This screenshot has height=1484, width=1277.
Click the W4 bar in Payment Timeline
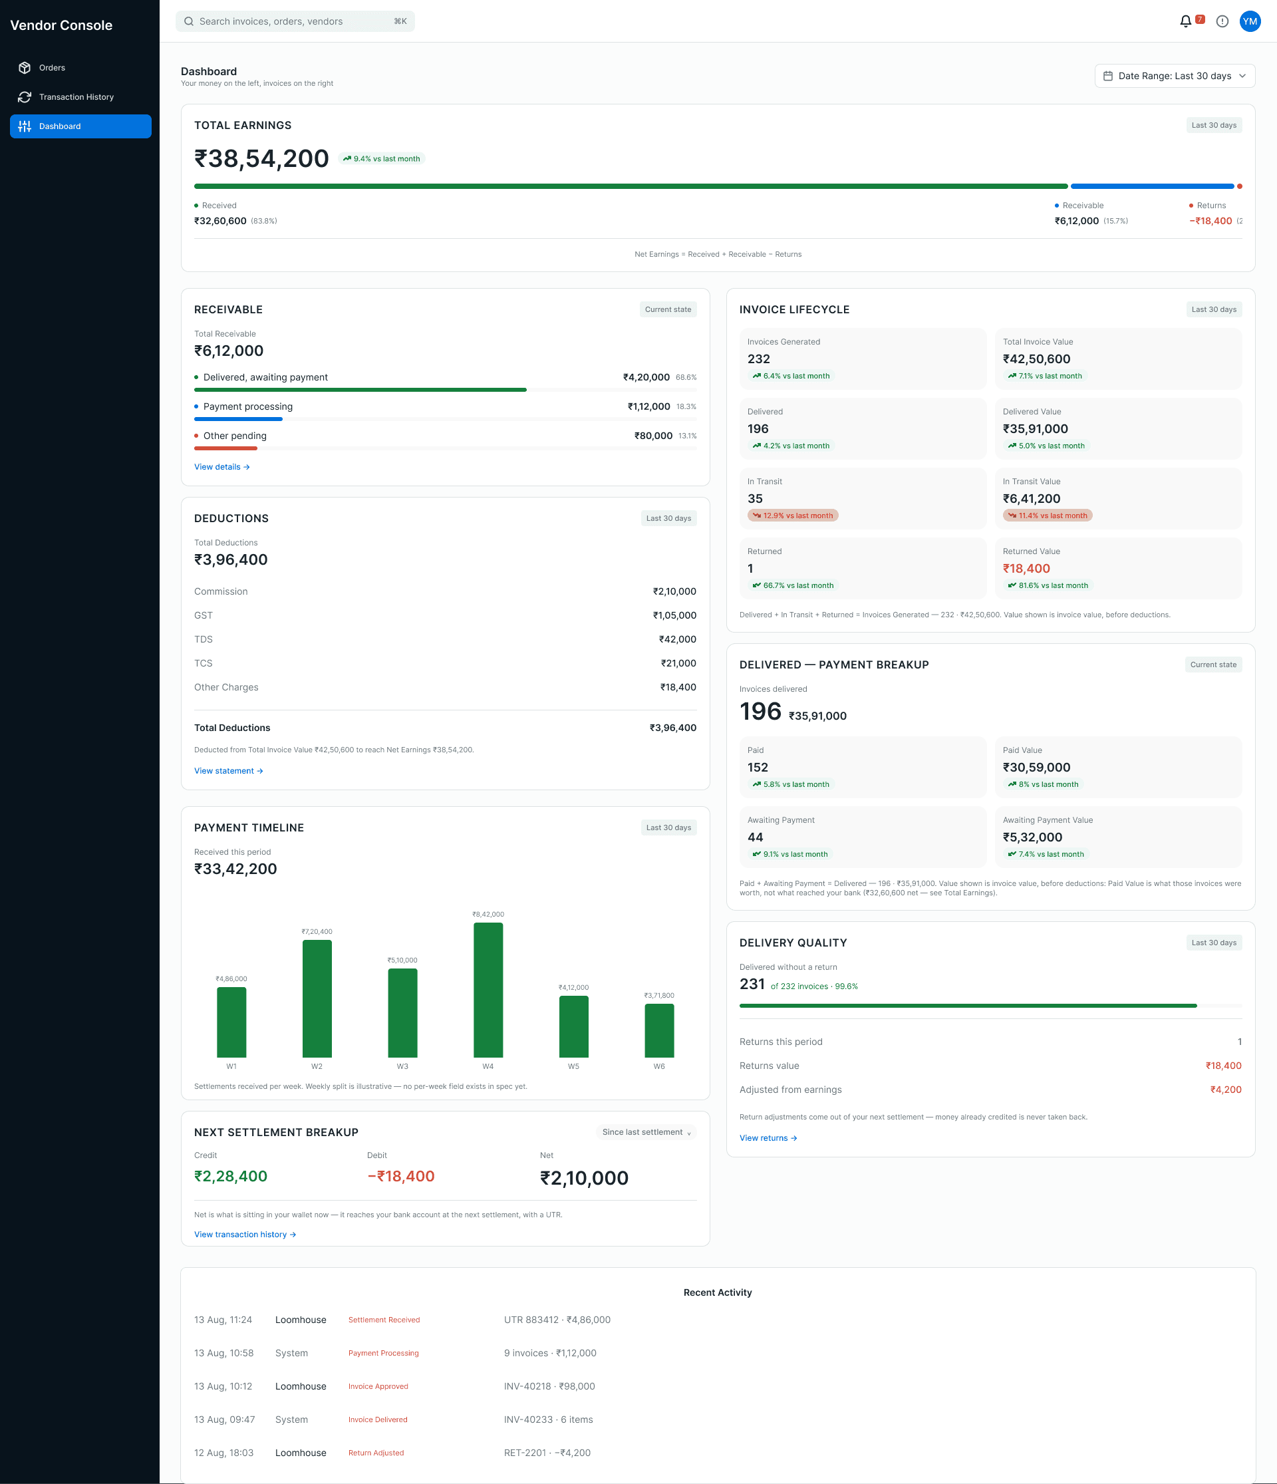click(x=488, y=990)
